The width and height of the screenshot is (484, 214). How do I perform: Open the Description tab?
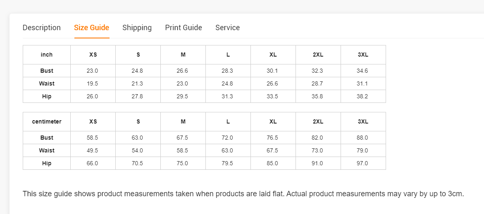coord(42,28)
